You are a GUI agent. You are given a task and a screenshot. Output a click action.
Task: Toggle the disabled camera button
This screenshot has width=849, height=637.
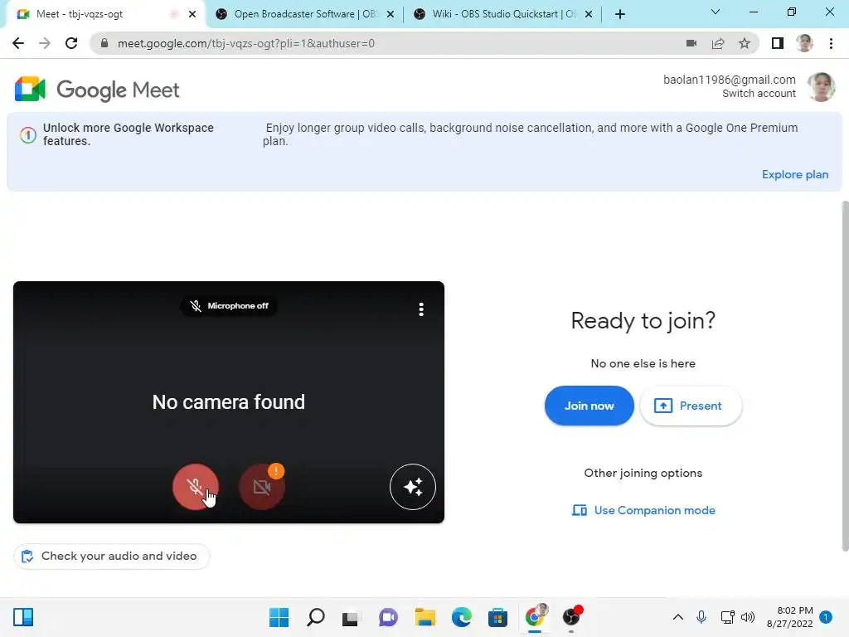261,486
